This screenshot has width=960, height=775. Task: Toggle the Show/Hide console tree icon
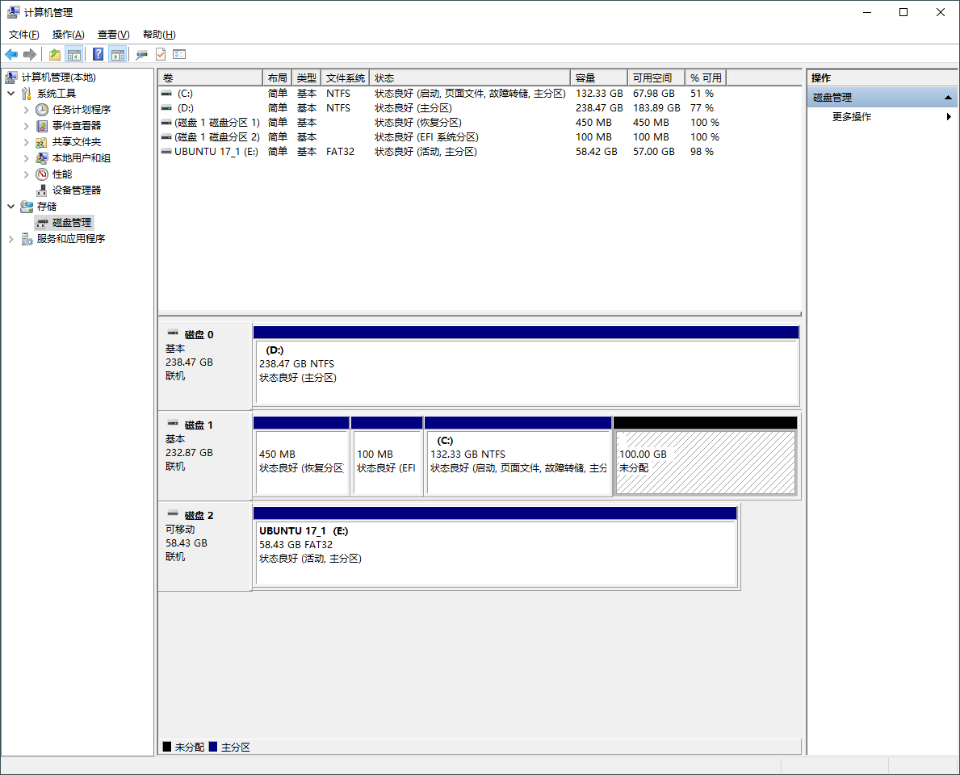(74, 54)
